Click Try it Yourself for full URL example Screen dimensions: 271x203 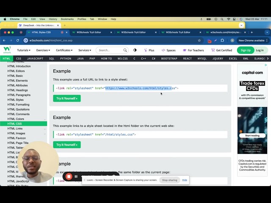[x=67, y=99]
